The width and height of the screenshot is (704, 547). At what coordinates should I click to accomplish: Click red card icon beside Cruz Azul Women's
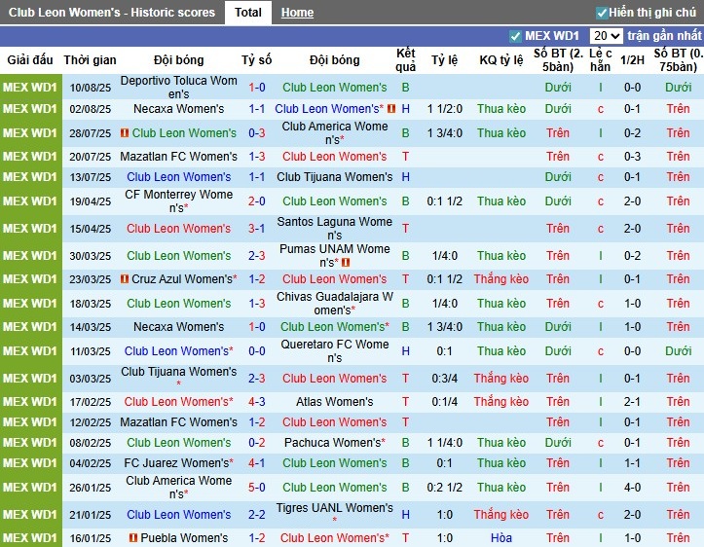[x=124, y=279]
